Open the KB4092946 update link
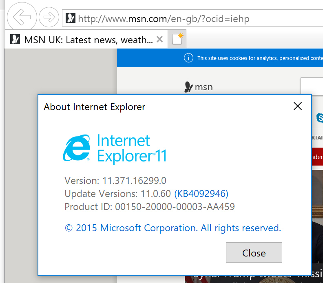Screen dimensions: 323x283 click(201, 194)
